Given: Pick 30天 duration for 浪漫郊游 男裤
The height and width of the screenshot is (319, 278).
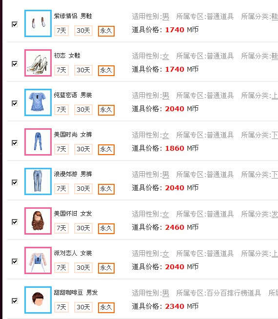Looking at the screenshot, I should point(83,189).
